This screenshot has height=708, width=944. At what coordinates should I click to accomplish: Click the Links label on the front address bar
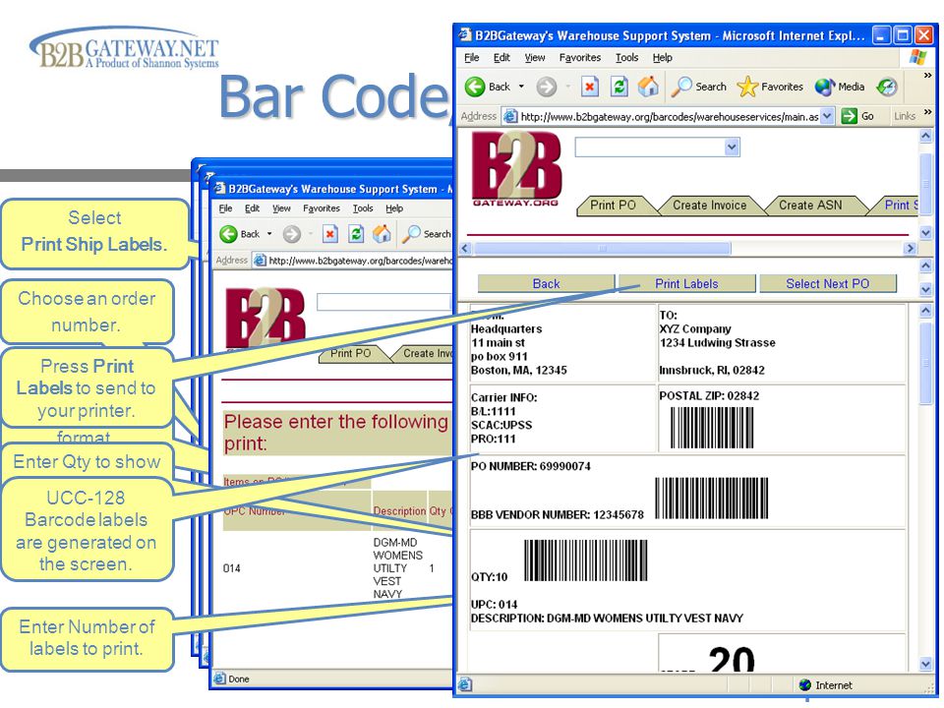point(905,116)
